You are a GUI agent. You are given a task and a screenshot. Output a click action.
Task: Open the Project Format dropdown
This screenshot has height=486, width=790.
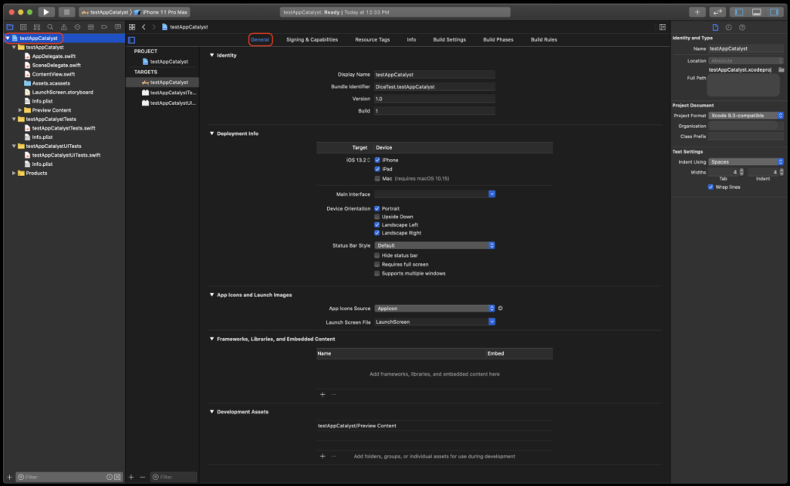[746, 116]
